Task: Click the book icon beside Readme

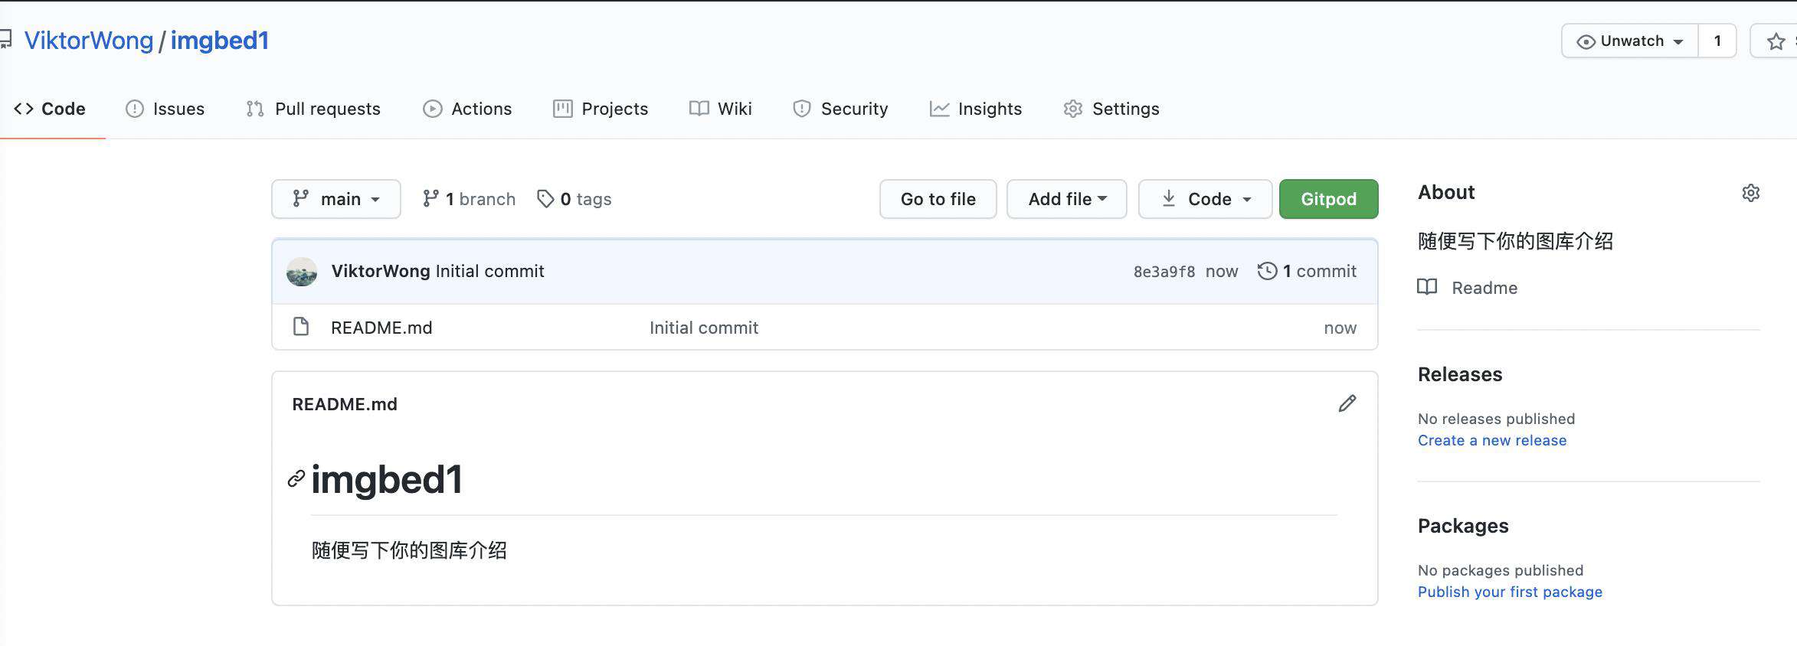Action: click(1427, 287)
